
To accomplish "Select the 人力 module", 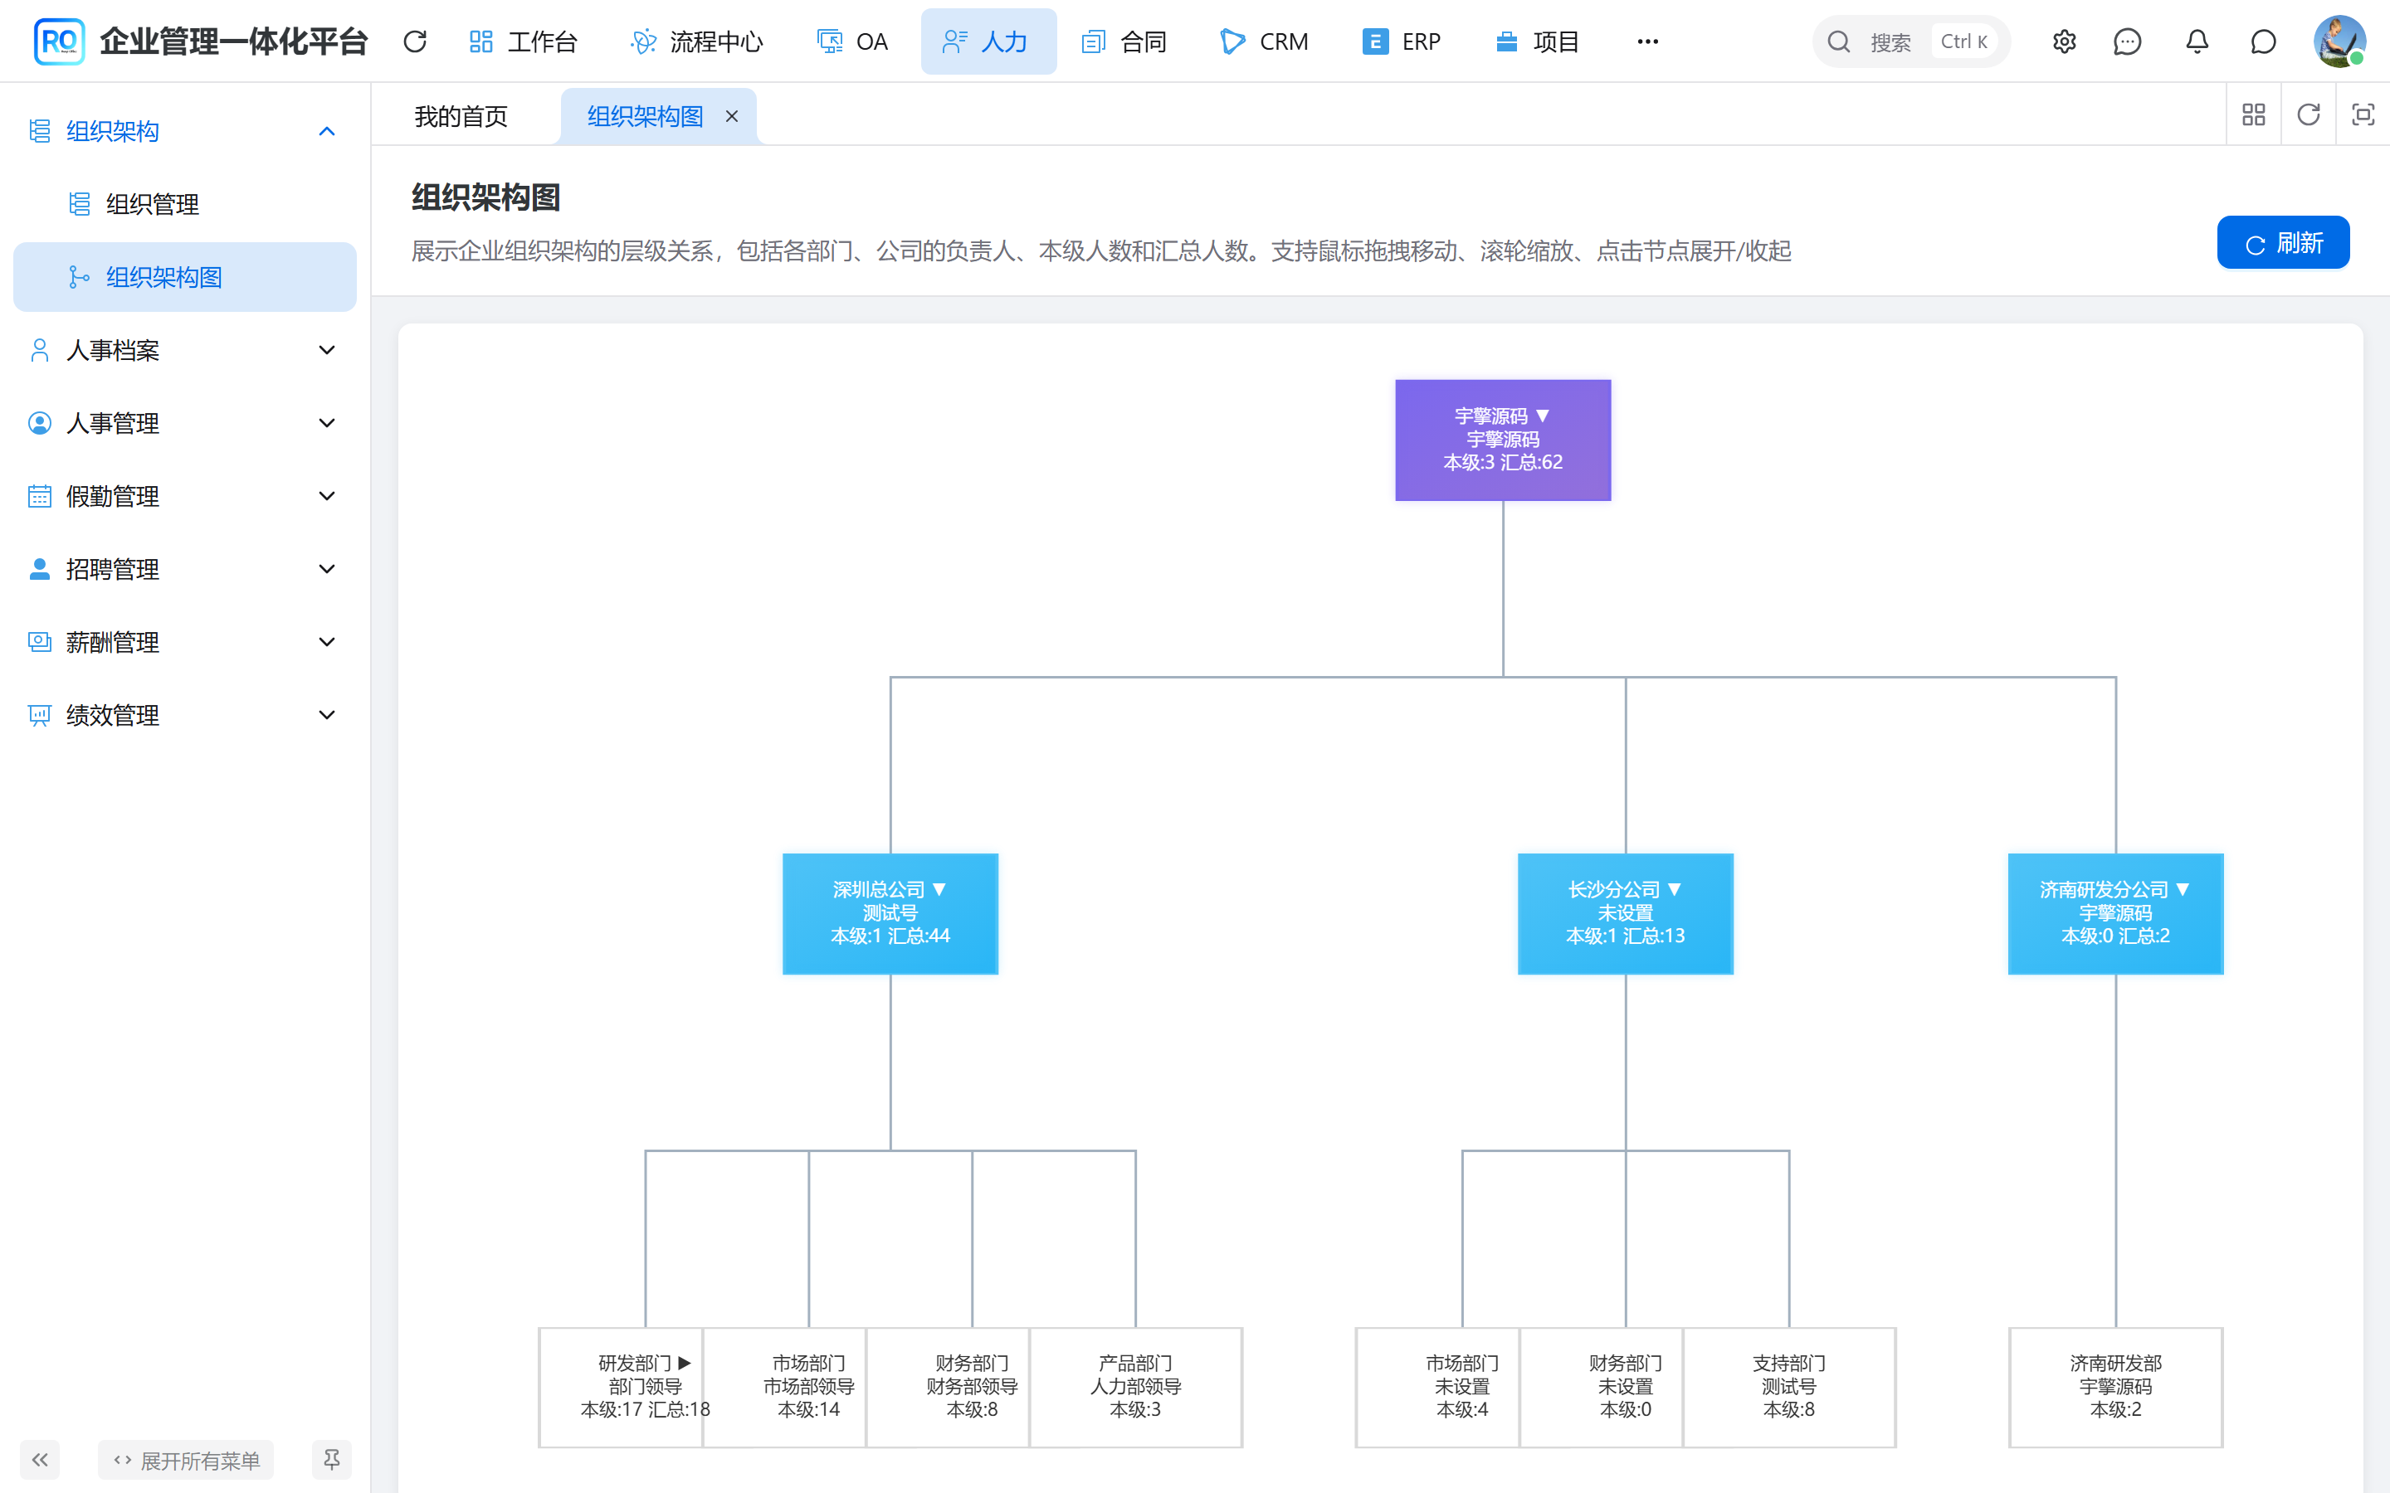I will pos(988,41).
